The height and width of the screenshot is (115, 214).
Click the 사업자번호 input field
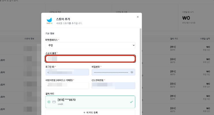coord(67,86)
